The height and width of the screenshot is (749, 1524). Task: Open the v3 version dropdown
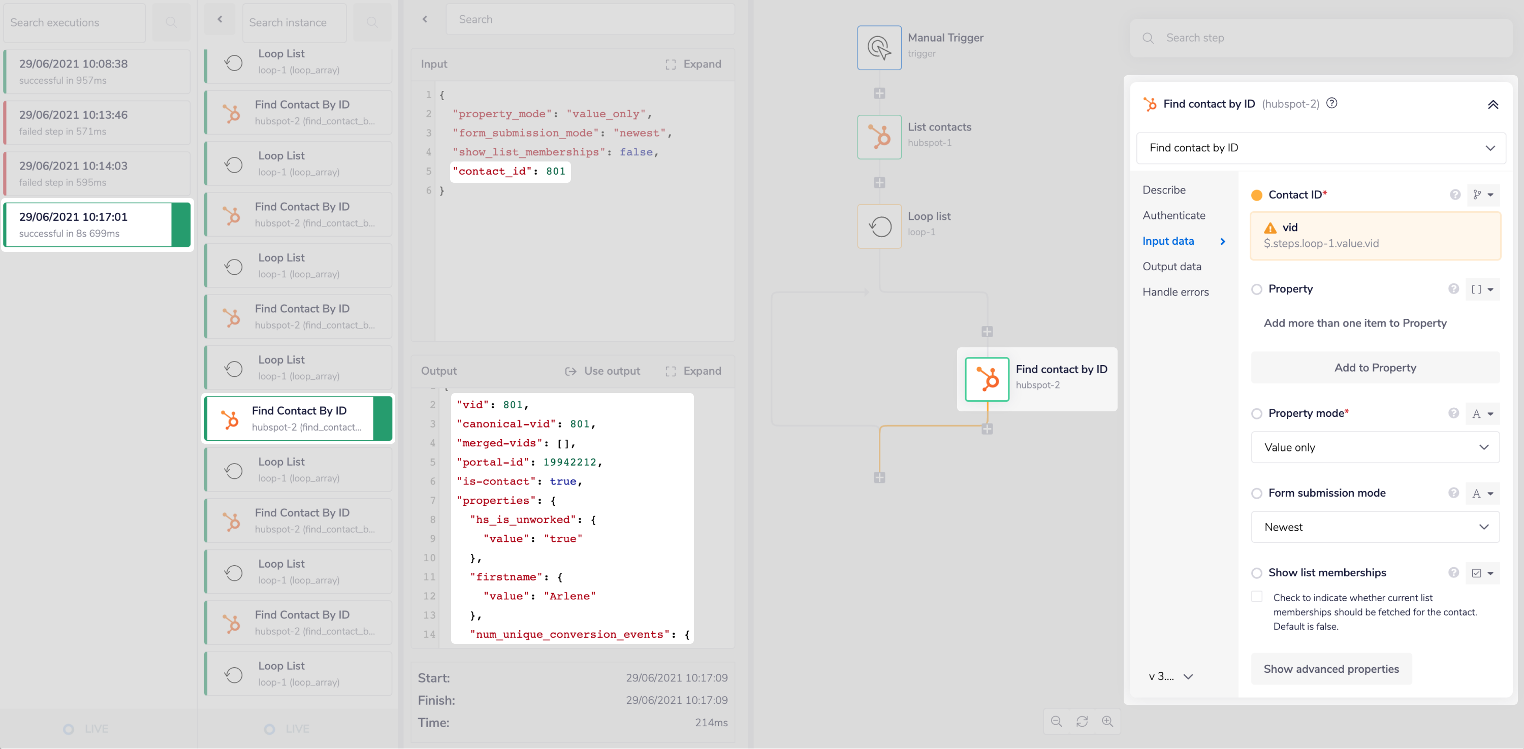click(1169, 676)
